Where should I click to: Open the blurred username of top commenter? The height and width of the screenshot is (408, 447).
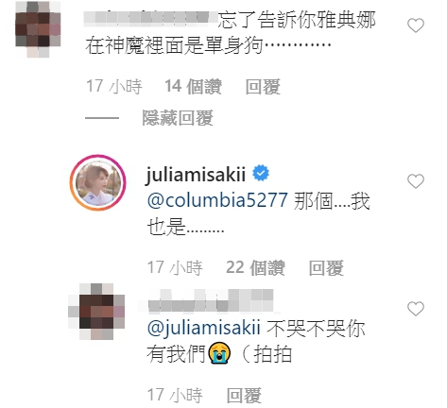[x=151, y=17]
